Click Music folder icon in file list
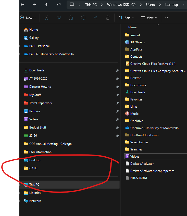The width and height of the screenshot is (187, 216). tap(127, 113)
